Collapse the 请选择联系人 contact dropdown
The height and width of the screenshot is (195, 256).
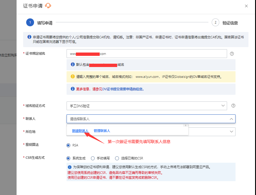(231, 119)
